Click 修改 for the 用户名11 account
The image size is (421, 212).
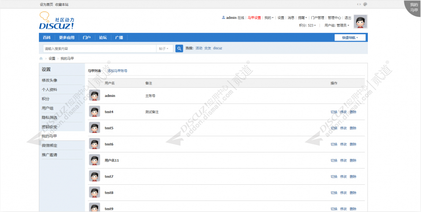coord(343,160)
